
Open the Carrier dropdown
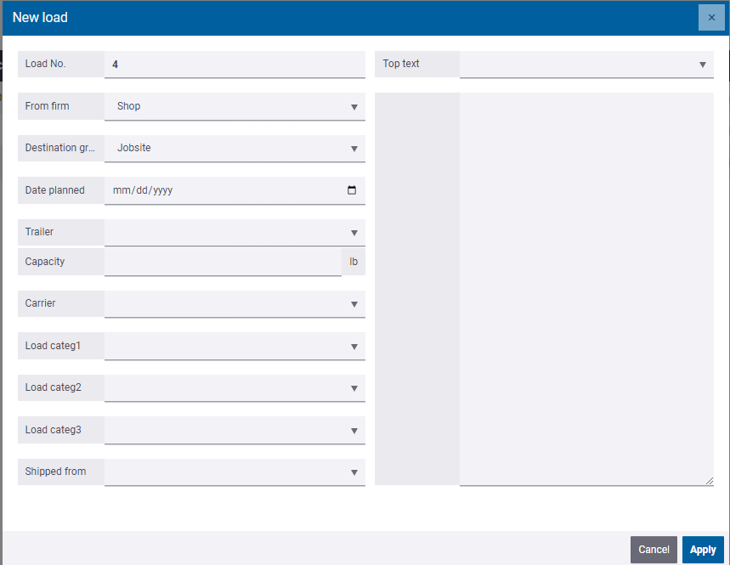(235, 304)
